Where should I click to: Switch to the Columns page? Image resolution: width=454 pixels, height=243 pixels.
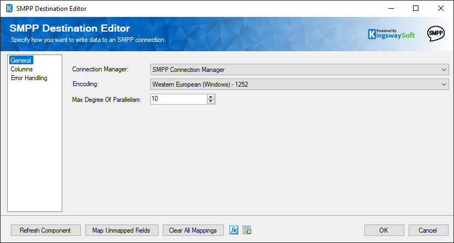(21, 69)
